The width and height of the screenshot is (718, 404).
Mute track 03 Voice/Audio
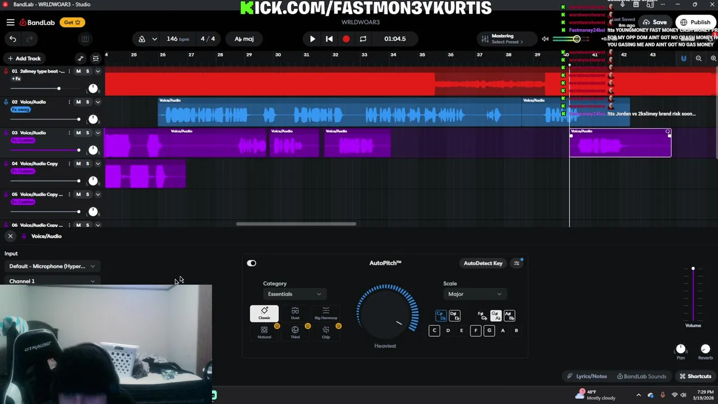[x=78, y=133]
